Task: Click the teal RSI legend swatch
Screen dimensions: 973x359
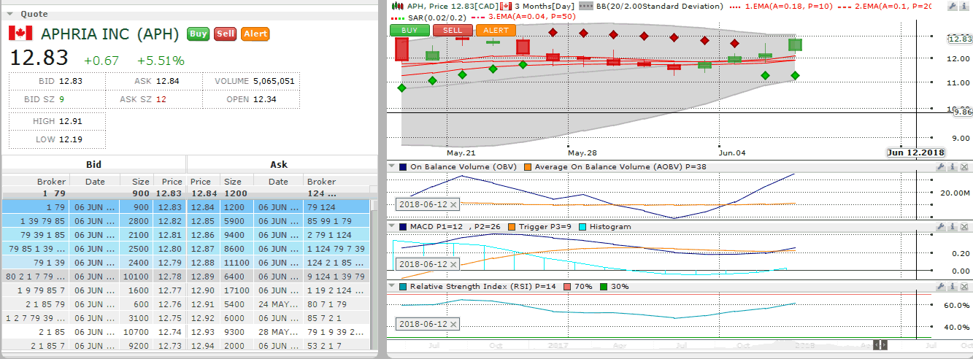Action: tap(403, 287)
